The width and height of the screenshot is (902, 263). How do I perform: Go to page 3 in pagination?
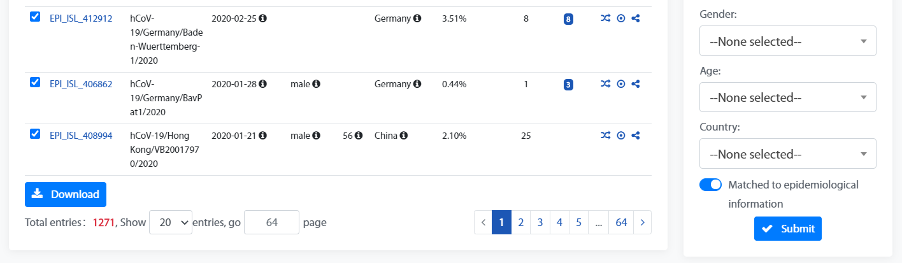point(540,222)
